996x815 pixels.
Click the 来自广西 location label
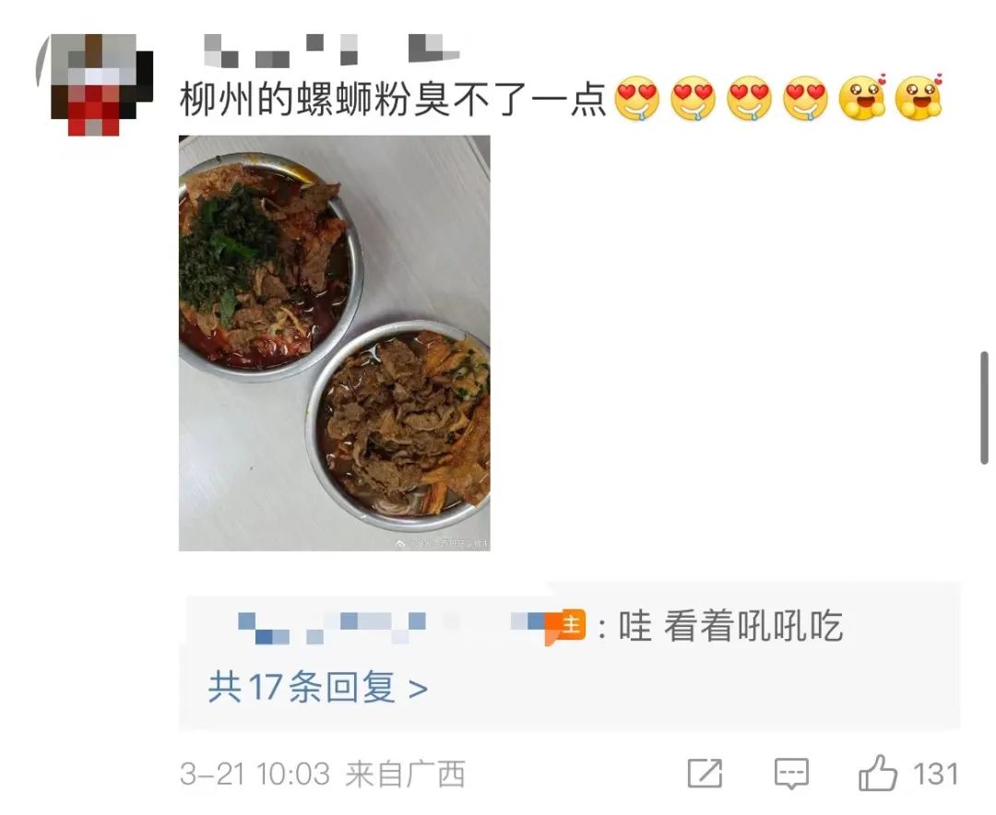(405, 774)
